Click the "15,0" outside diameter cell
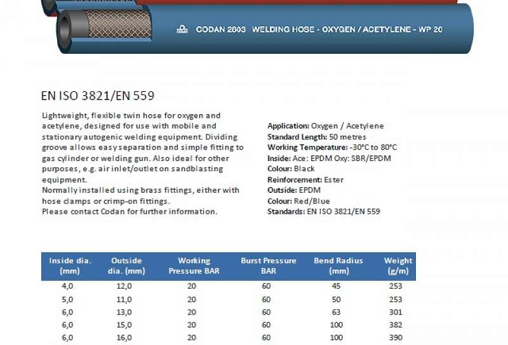This screenshot has width=508, height=345. click(124, 325)
